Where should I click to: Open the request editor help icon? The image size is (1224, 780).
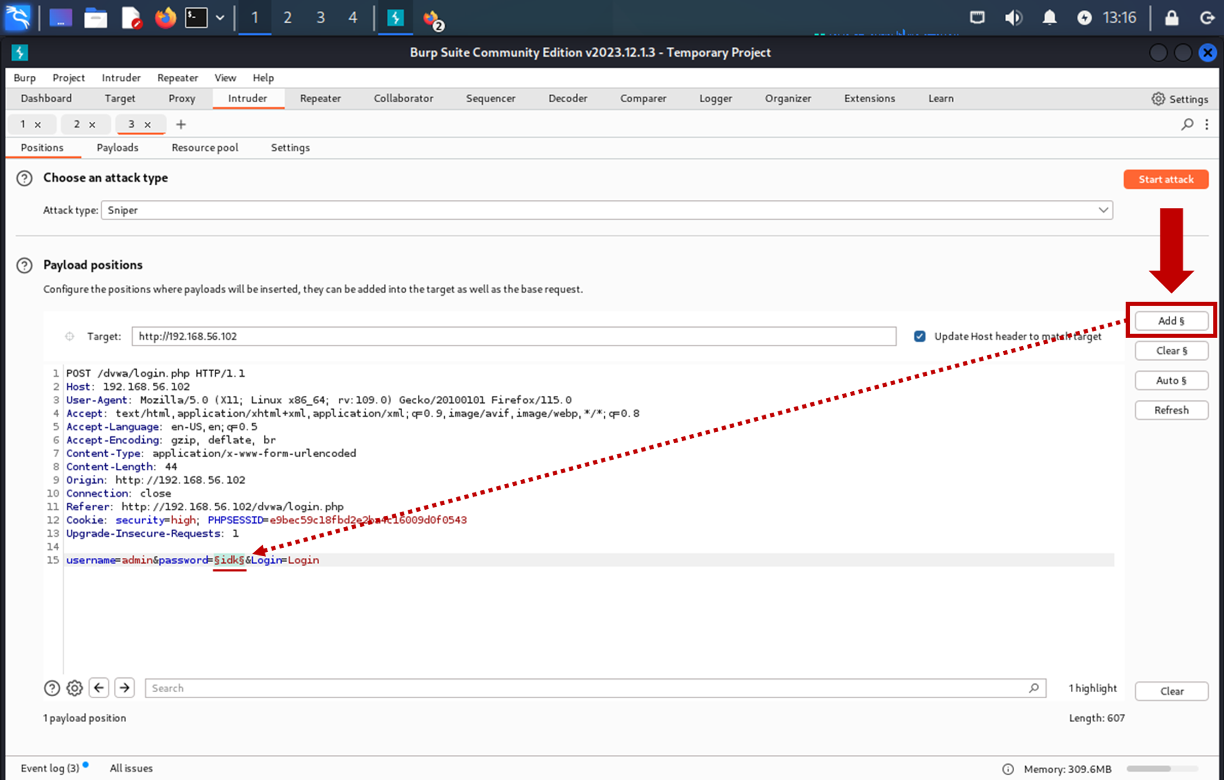tap(52, 688)
